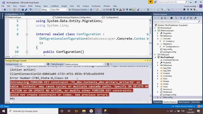Image resolution: width=203 pixels, height=114 pixels.
Task: Click the image preview toolbar icon
Action: click(x=134, y=10)
